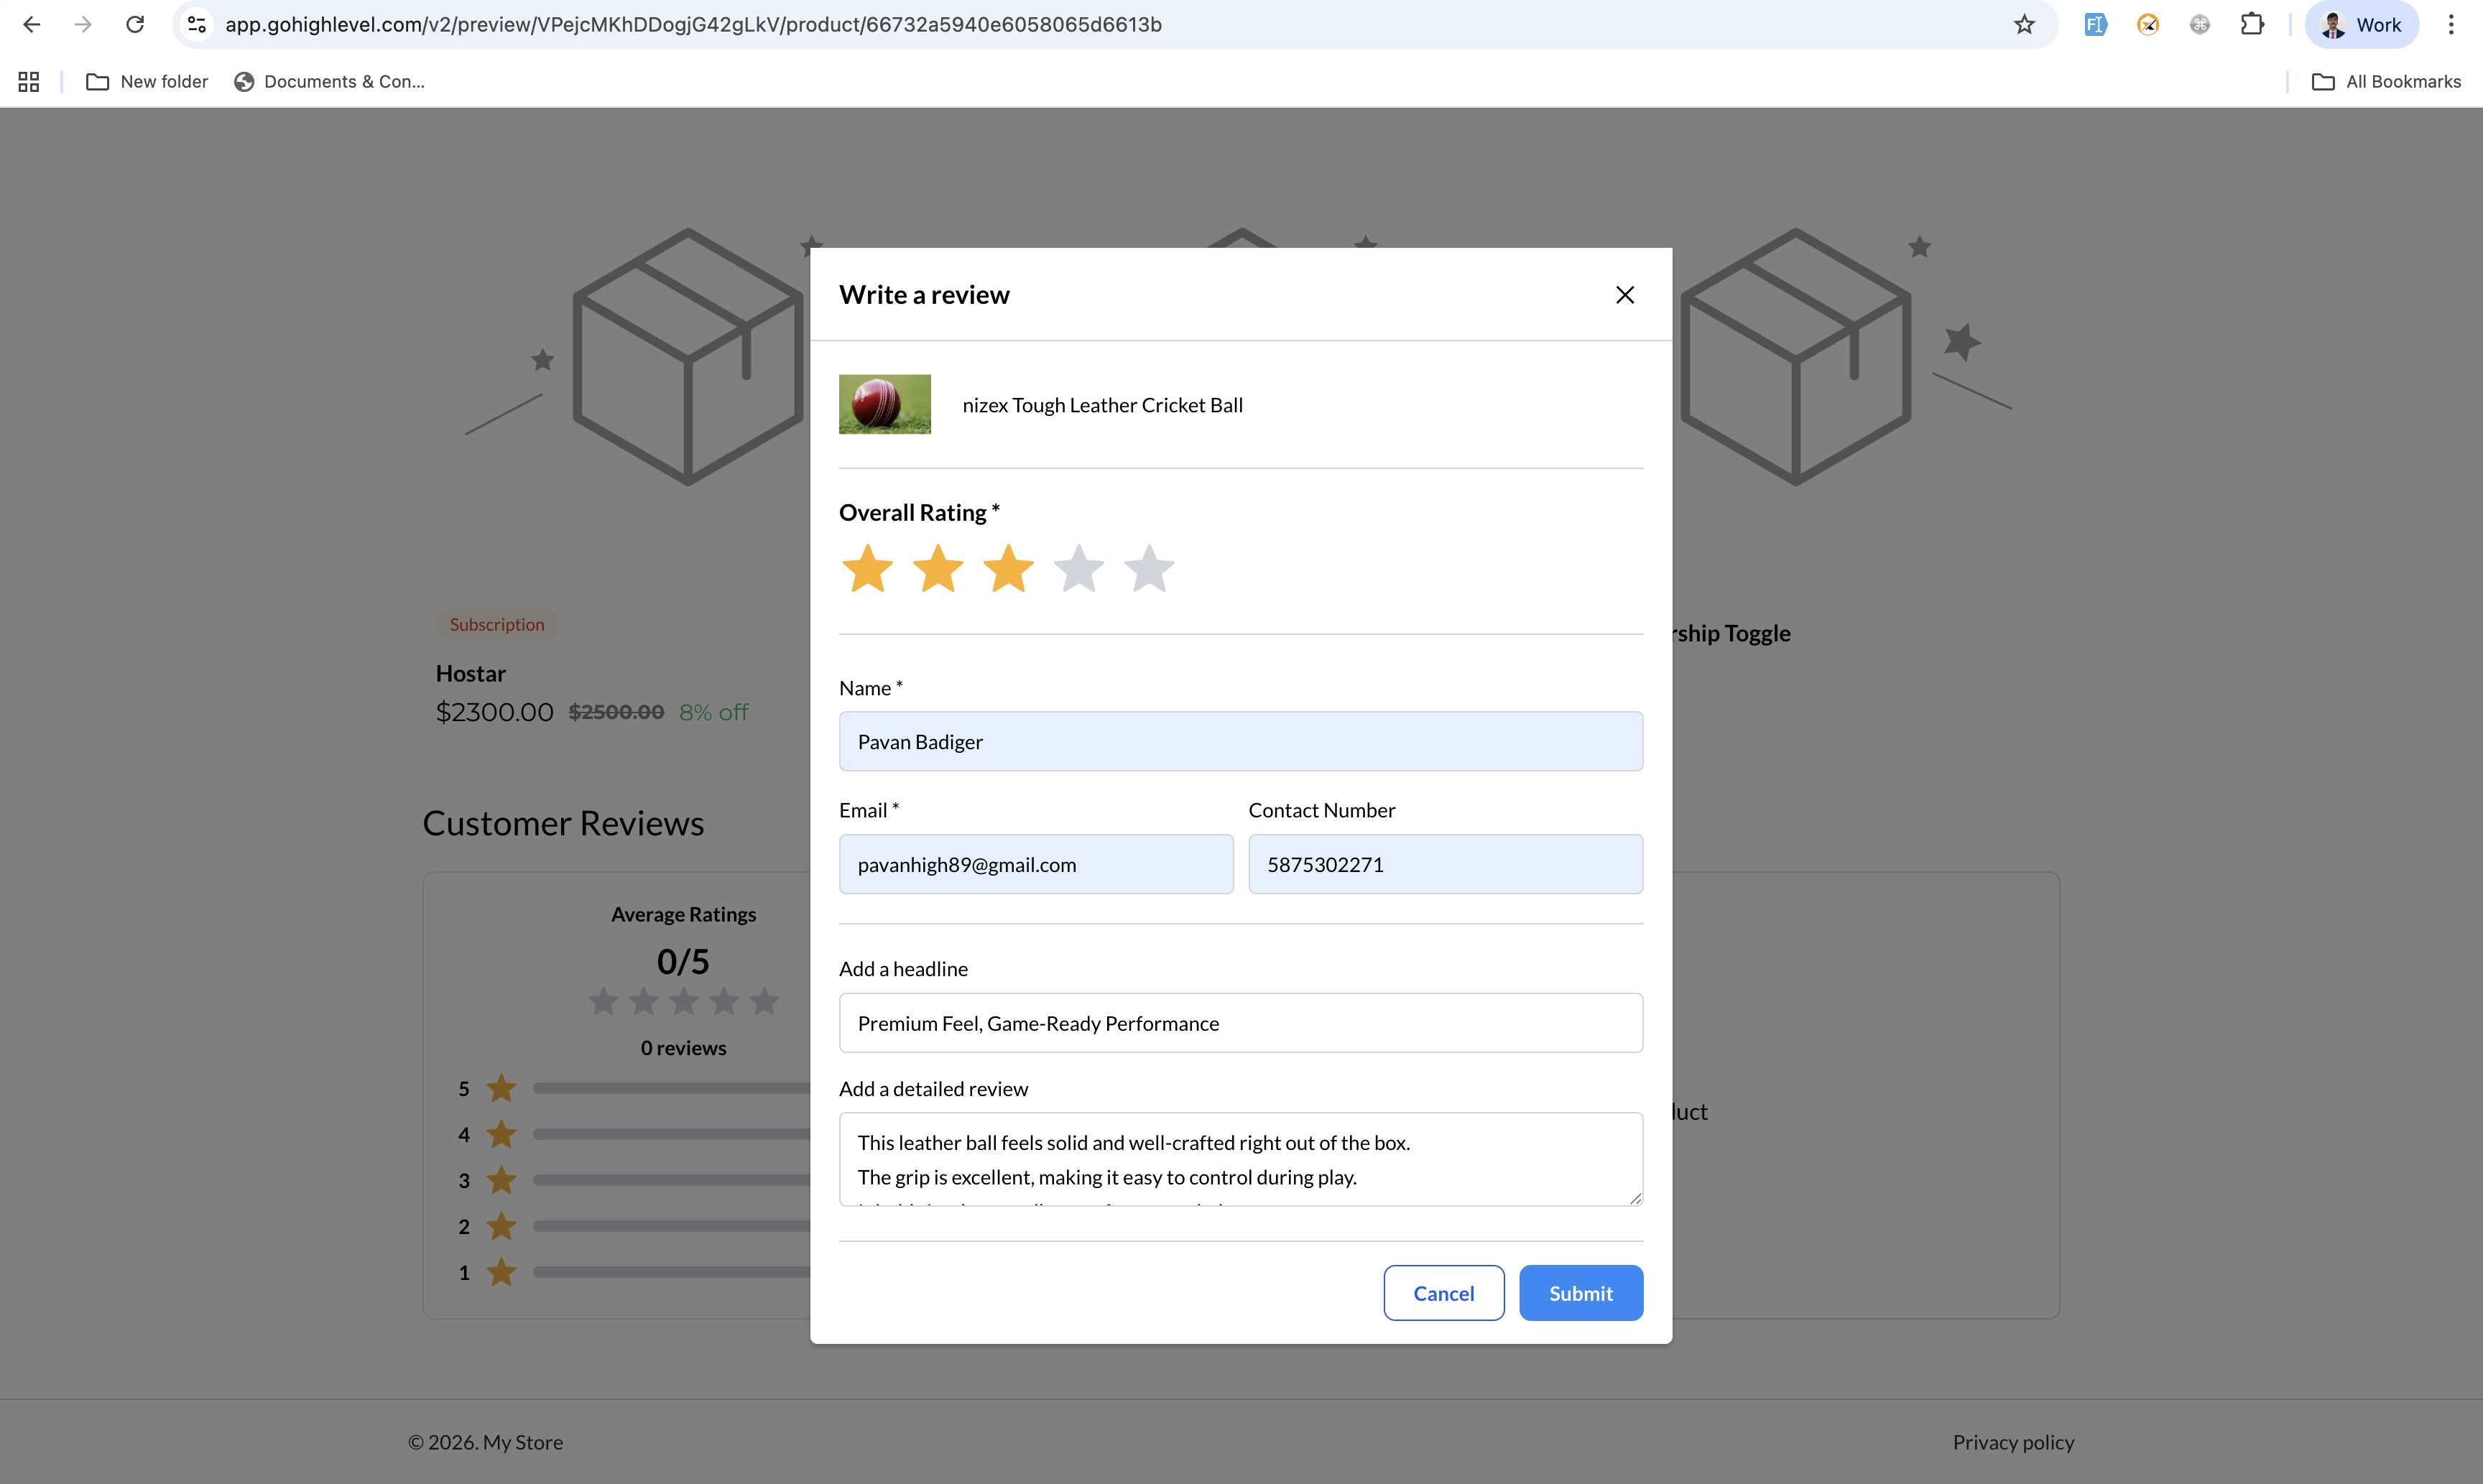This screenshot has width=2483, height=1484.
Task: Click the cricket ball product thumbnail
Action: [884, 404]
